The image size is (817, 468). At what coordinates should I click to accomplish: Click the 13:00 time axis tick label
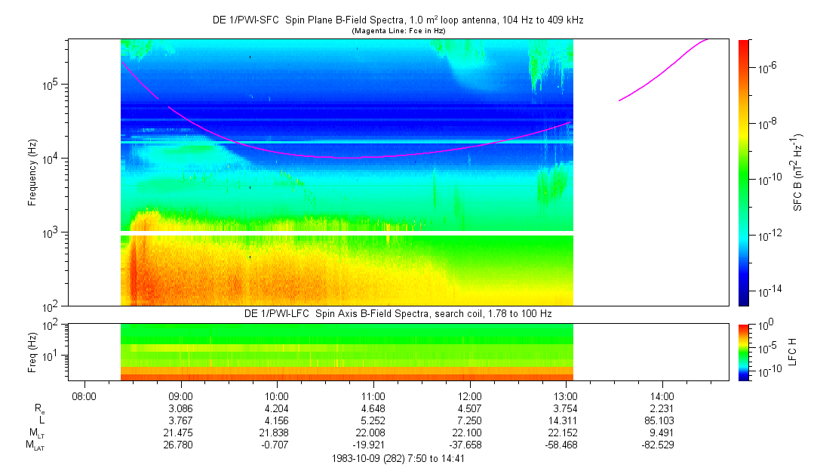click(566, 396)
